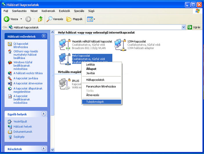Choose Állapot in the context menu
The image size is (204, 154).
tap(102, 69)
